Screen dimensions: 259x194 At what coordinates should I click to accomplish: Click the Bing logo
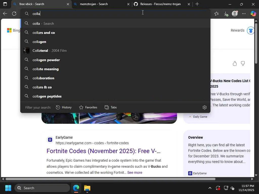(14, 30)
